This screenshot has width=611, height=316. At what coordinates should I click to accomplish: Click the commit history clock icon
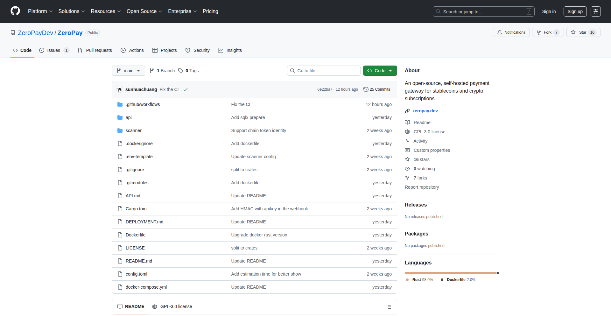366,89
